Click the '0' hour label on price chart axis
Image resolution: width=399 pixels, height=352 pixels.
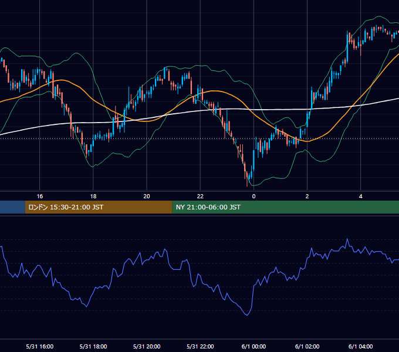[x=253, y=197]
